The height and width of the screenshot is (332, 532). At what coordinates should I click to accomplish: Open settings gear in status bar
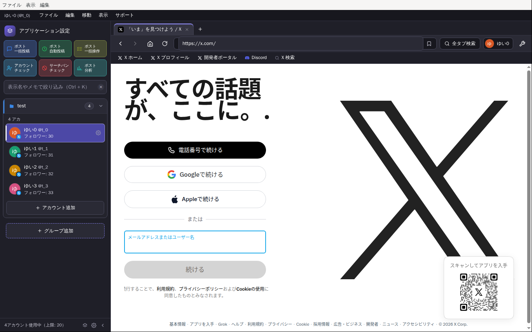pyautogui.click(x=94, y=325)
